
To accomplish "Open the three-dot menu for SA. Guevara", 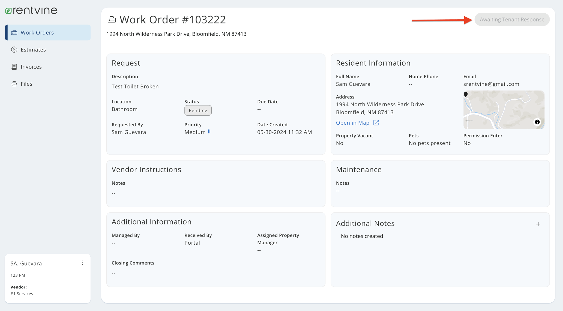I will (82, 263).
